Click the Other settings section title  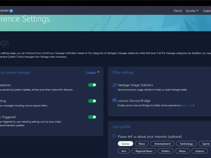123,73
